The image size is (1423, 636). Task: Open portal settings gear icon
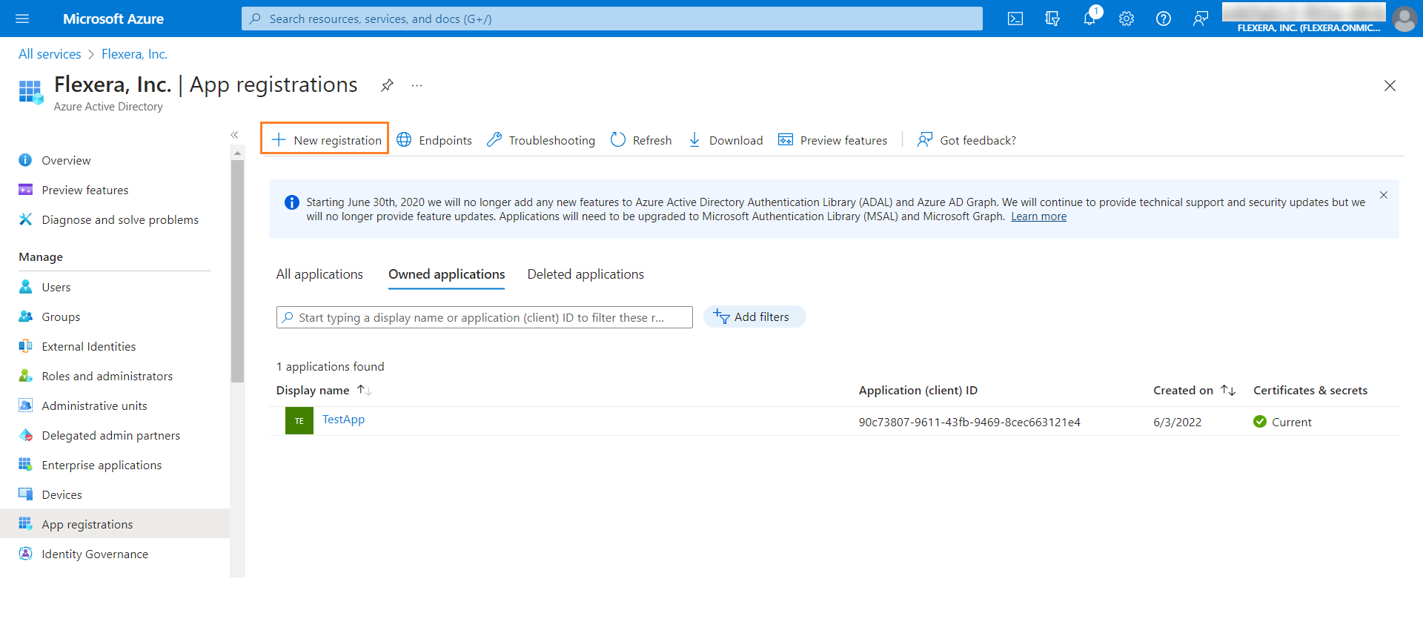click(1127, 19)
